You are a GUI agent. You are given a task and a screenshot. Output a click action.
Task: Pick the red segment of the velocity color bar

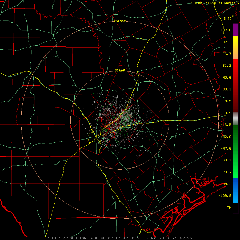point(235,85)
